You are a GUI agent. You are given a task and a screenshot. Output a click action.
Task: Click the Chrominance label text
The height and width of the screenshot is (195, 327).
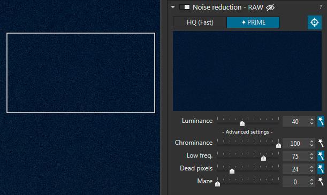click(194, 143)
